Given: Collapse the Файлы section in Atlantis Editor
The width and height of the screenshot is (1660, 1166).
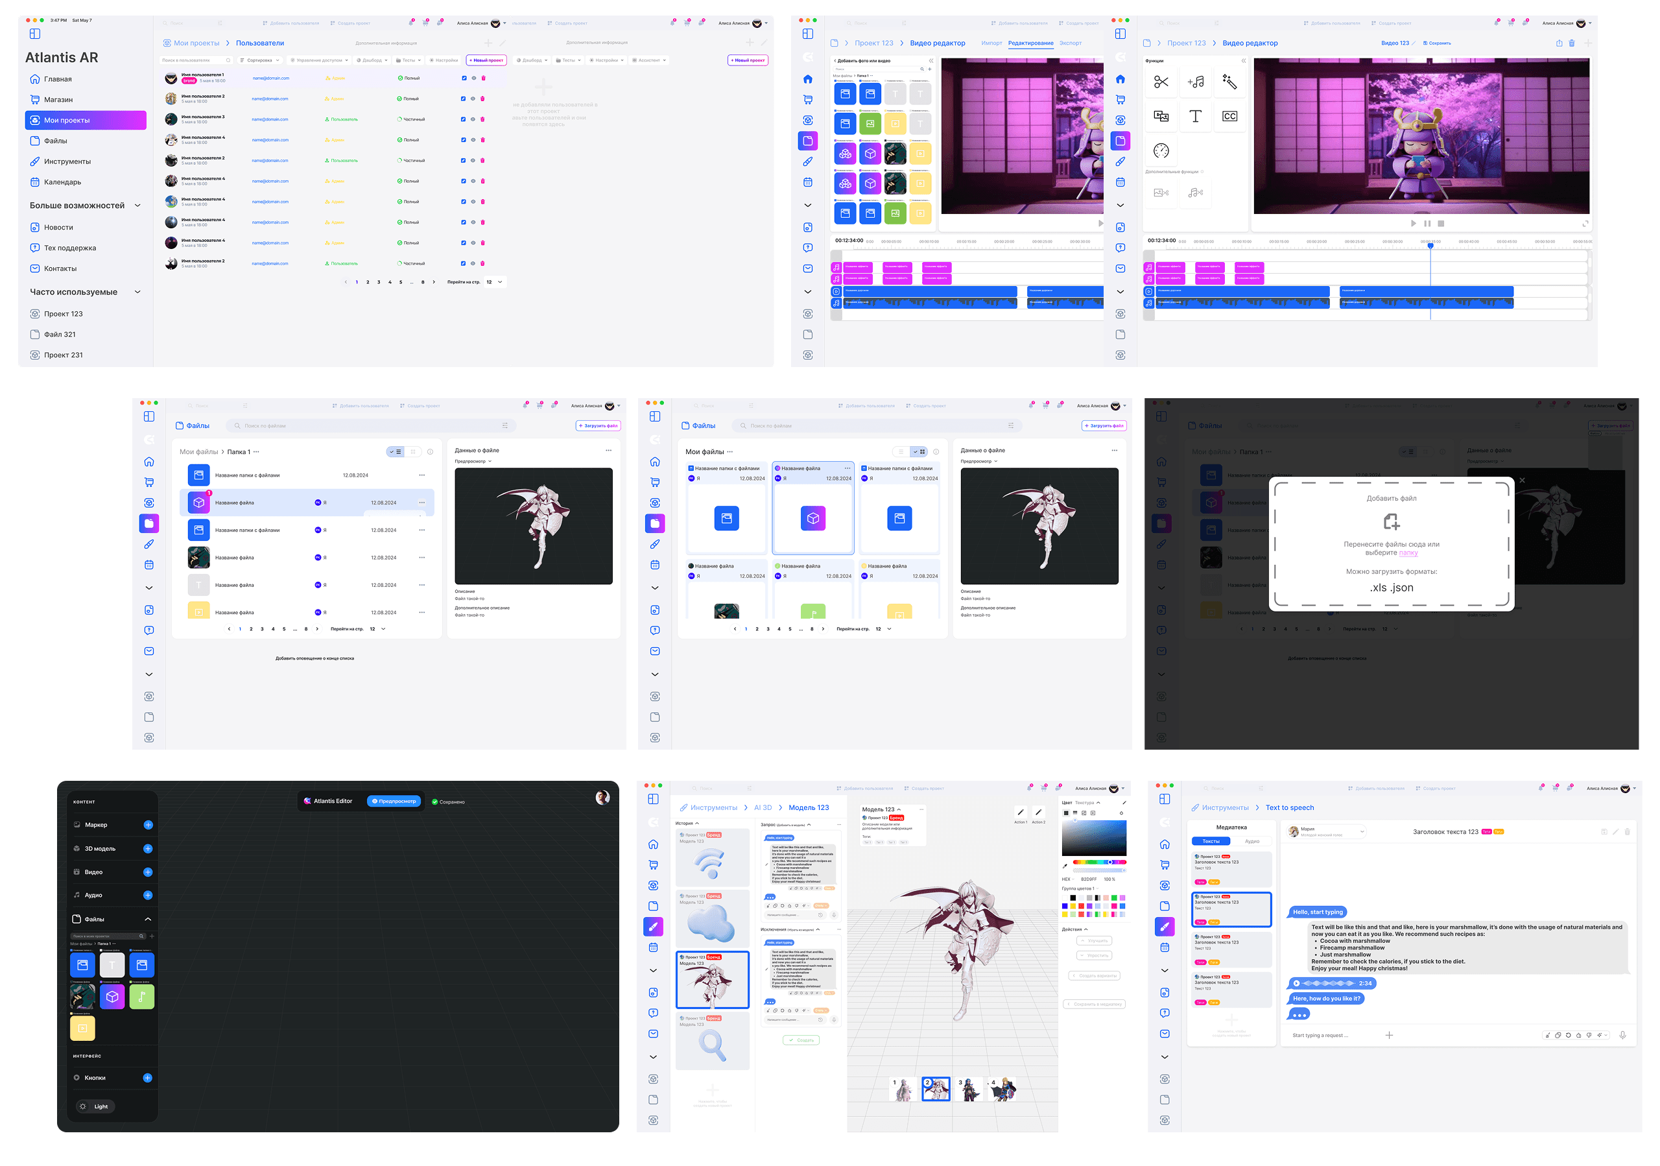Looking at the screenshot, I should pos(148,919).
